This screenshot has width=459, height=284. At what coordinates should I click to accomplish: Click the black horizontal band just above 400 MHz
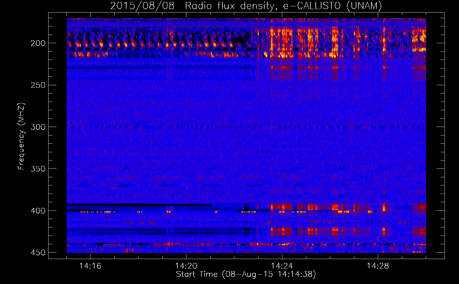139,204
